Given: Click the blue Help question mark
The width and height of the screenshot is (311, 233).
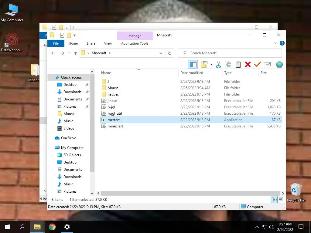Looking at the screenshot, I should [282, 43].
